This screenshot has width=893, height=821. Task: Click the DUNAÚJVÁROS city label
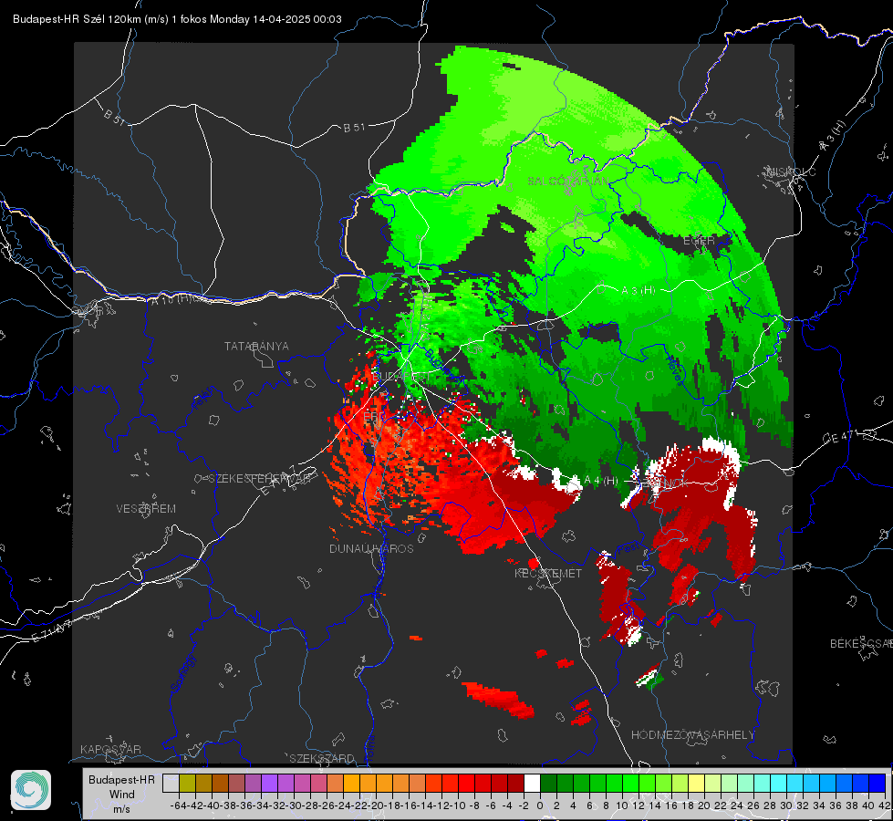click(371, 548)
